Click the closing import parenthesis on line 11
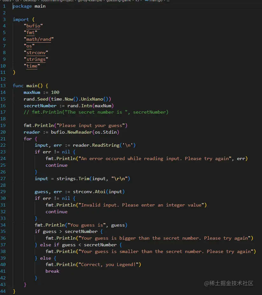The width and height of the screenshot is (262, 295). click(x=14, y=73)
